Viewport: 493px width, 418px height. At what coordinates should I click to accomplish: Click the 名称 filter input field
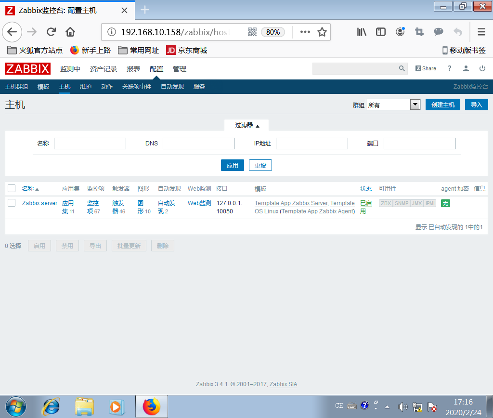pos(90,144)
